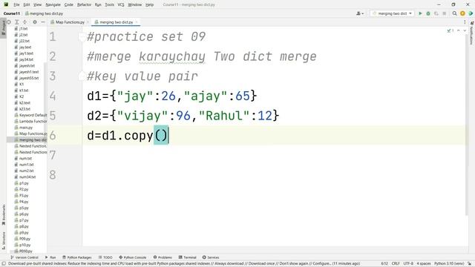This screenshot has height=267, width=475.
Task: Open the Services tool window
Action: (211, 257)
